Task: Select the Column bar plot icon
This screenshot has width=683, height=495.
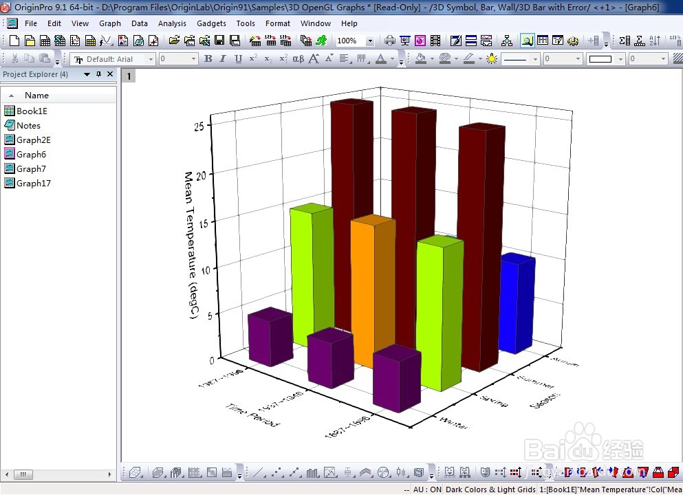Action: 312,472
